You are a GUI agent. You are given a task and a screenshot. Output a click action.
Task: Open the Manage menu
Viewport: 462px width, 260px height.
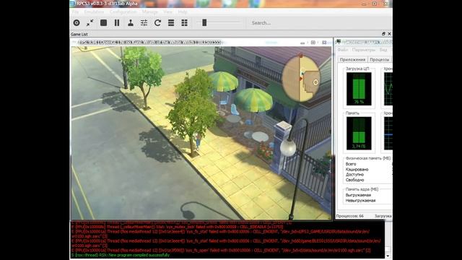point(150,12)
